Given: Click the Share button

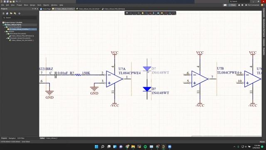Looking at the screenshot, I should [232, 5].
